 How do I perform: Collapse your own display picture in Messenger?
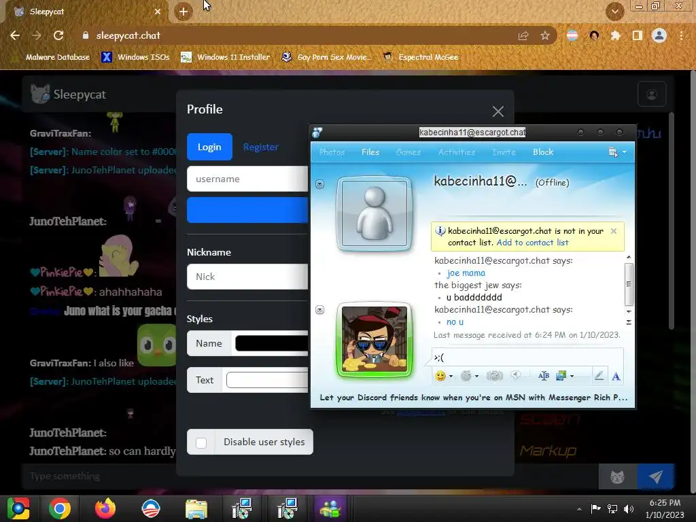[319, 309]
